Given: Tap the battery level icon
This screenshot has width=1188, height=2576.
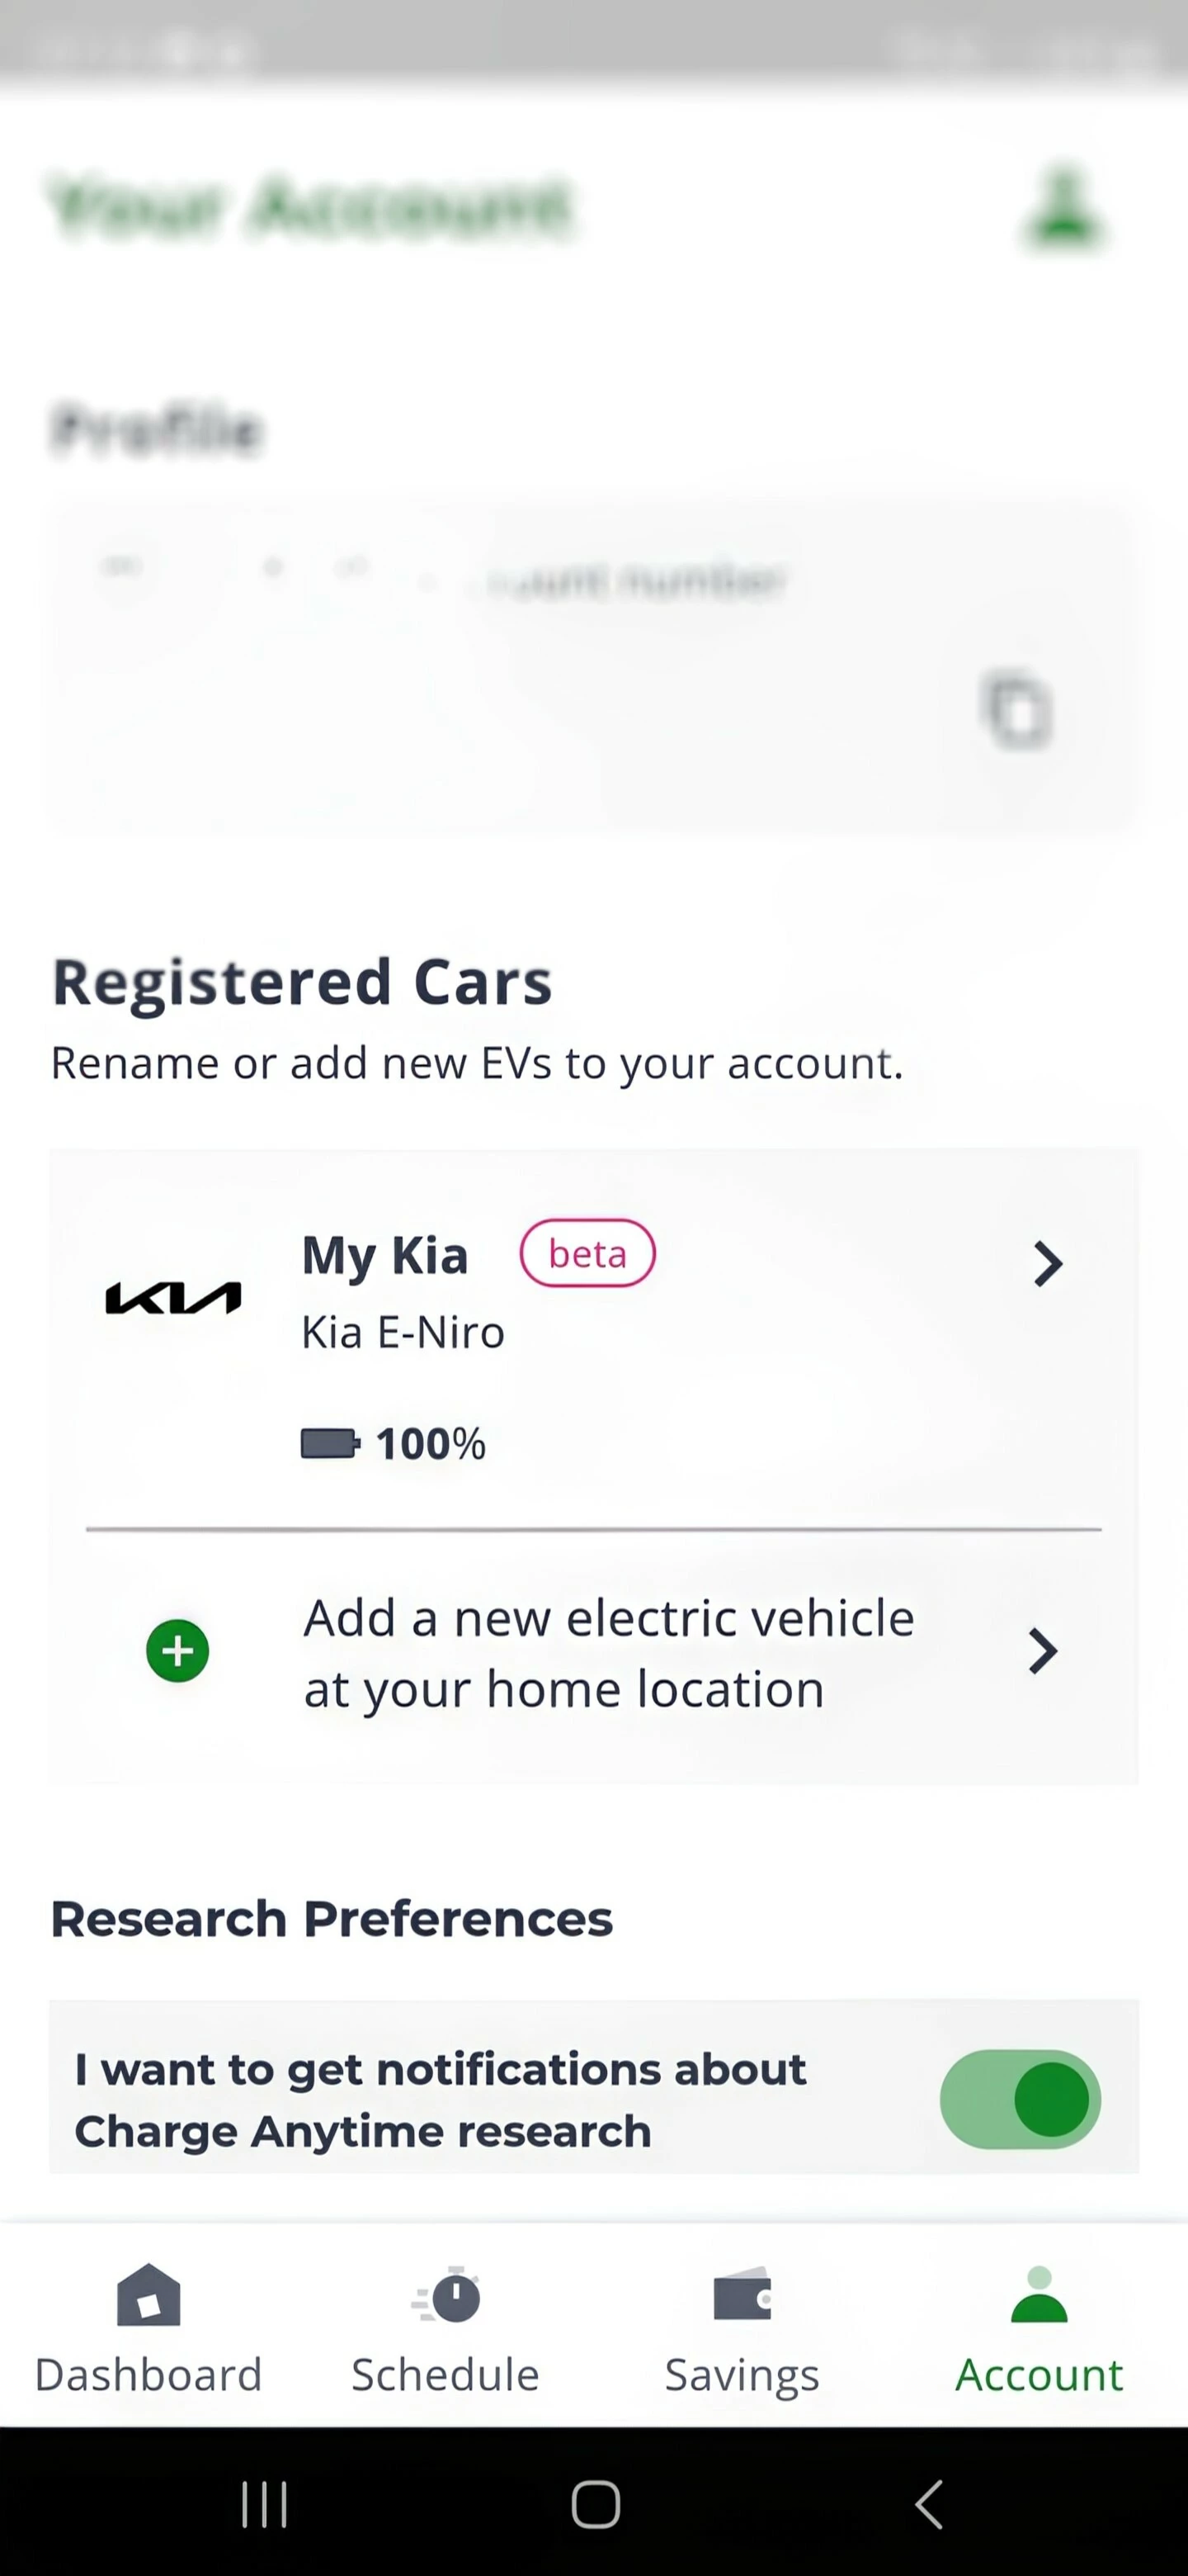Looking at the screenshot, I should [x=328, y=1443].
